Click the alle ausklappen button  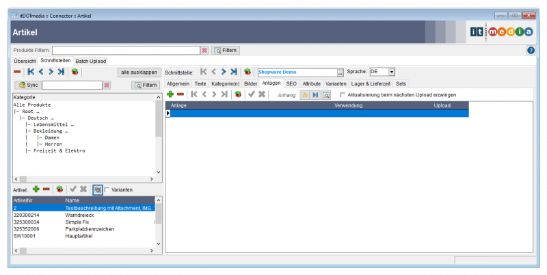tap(139, 72)
